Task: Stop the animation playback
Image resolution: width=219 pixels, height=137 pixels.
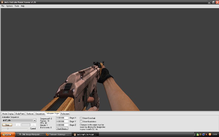Action: tap(7, 125)
